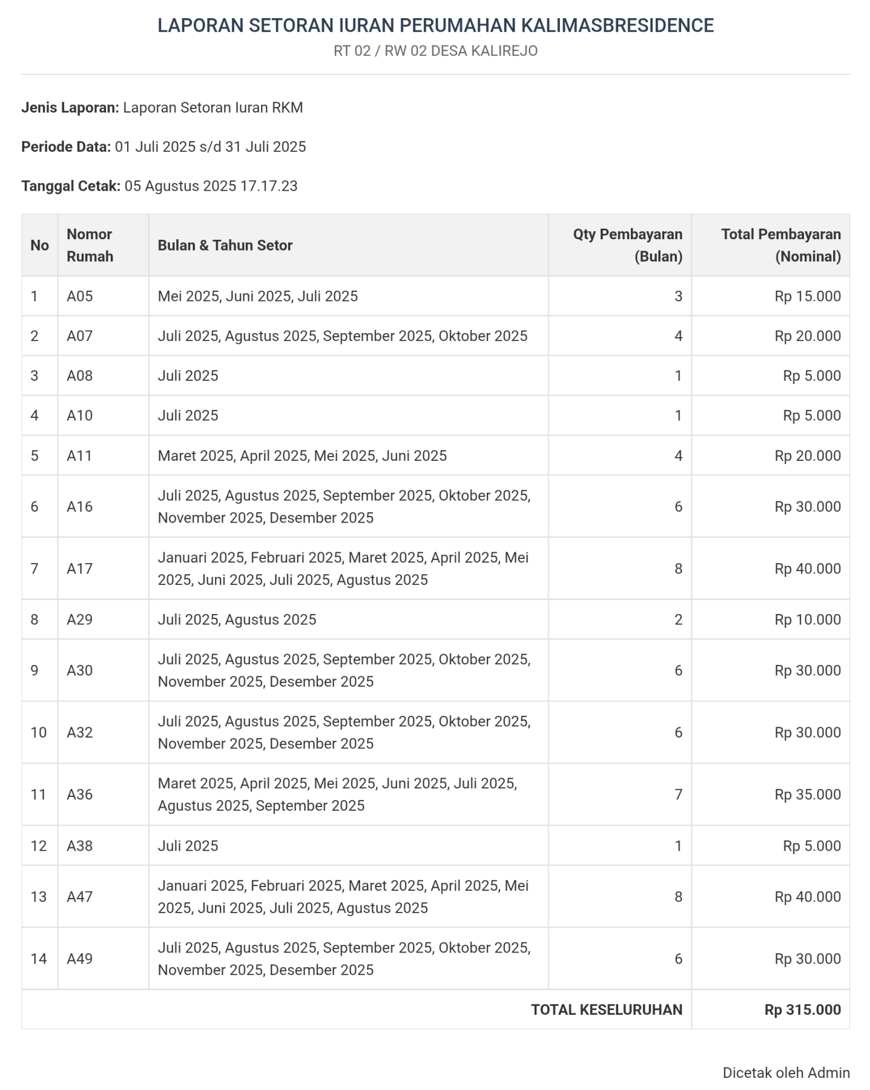Click the "Dicetak oleh Admin" footer text
The width and height of the screenshot is (870, 1090).
[x=786, y=1072]
